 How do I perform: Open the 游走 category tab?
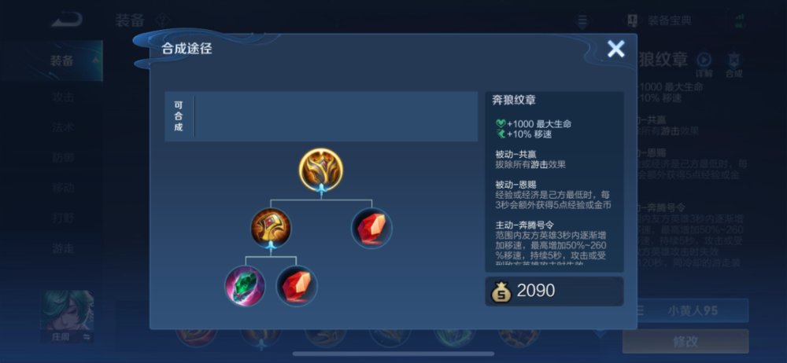[x=63, y=248]
